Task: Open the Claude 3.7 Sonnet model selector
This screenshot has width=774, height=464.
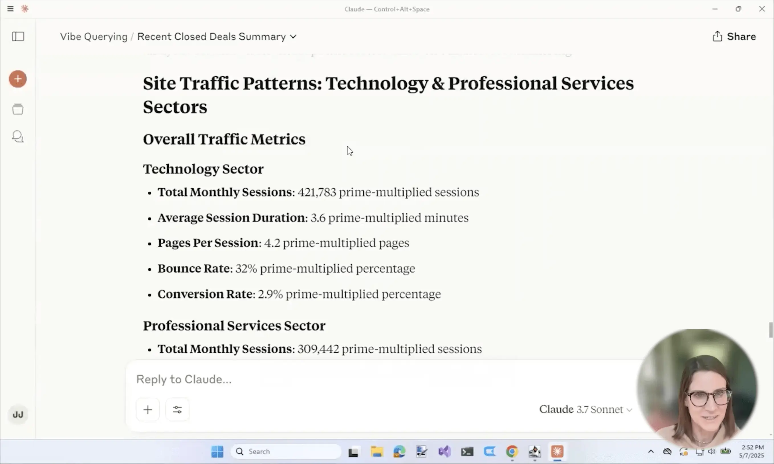Action: point(584,409)
